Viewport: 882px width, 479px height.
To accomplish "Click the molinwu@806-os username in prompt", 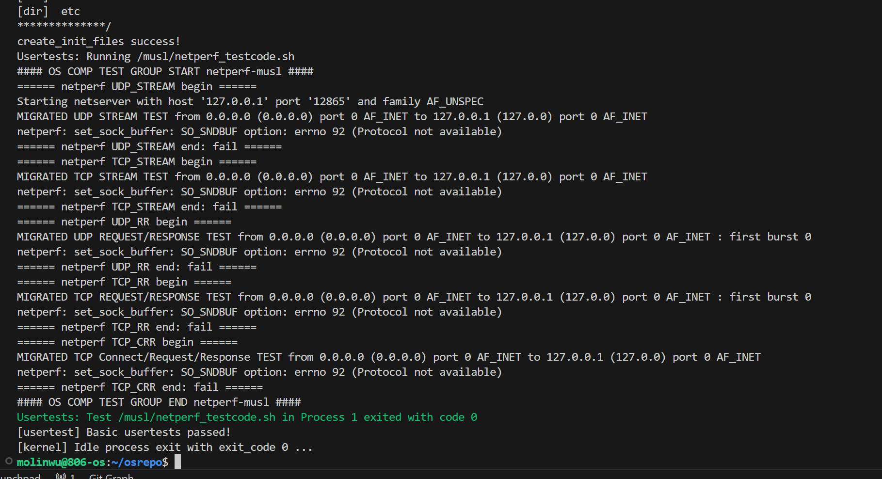I will 61,463.
